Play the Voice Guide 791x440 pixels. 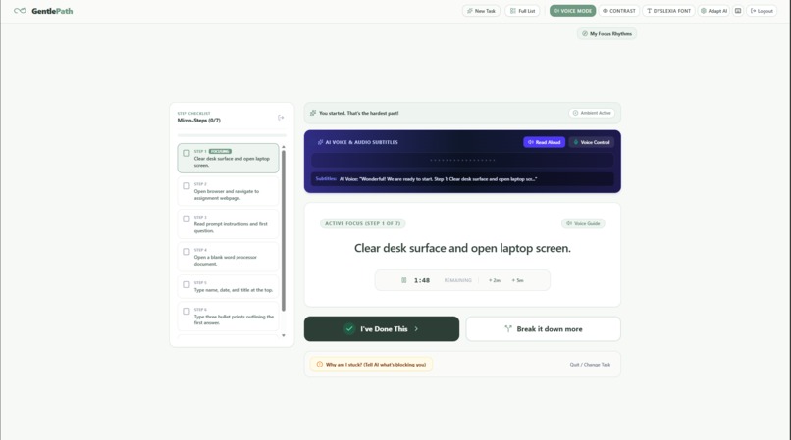coord(583,223)
